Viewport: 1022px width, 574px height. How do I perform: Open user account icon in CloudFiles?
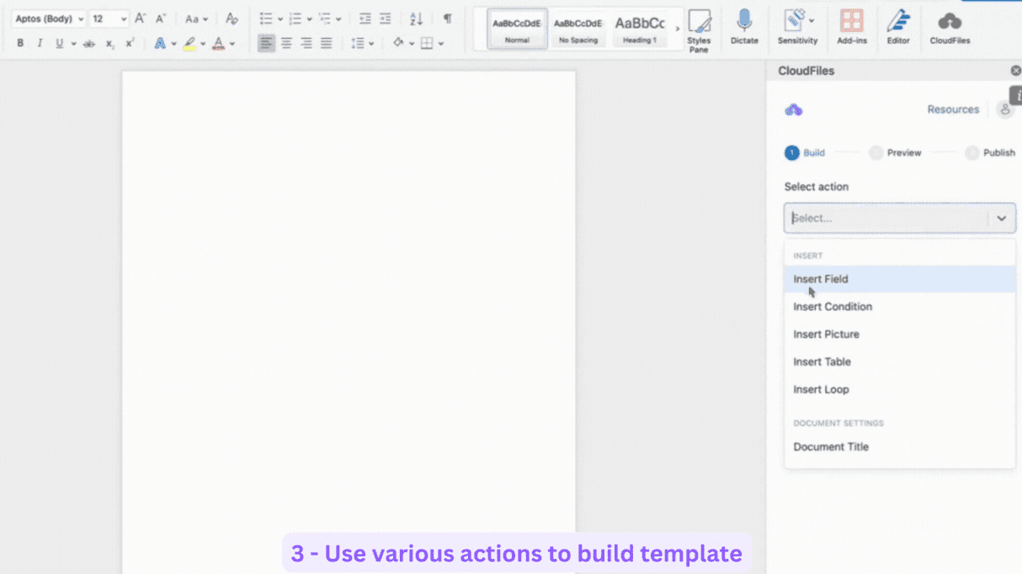pos(1004,109)
